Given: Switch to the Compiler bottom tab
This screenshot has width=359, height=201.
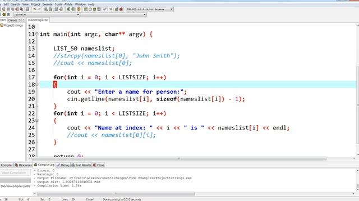Looking at the screenshot, I should point(7,165).
